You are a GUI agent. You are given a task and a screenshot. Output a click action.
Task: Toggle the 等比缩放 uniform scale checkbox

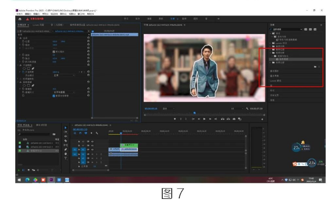(54, 52)
